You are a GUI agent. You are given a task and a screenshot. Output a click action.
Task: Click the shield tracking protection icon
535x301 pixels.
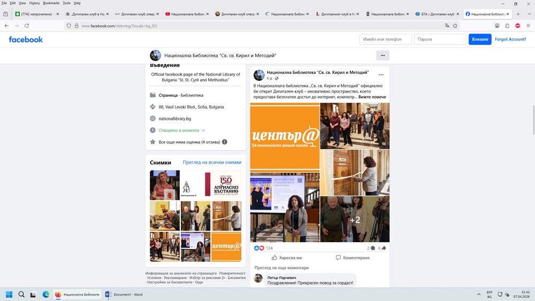coord(69,26)
